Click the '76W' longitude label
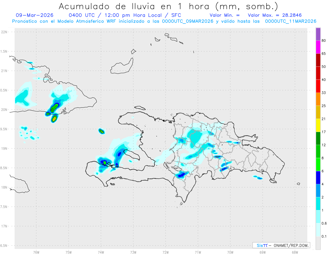Screen dimensions: 331x256 coord(36,252)
